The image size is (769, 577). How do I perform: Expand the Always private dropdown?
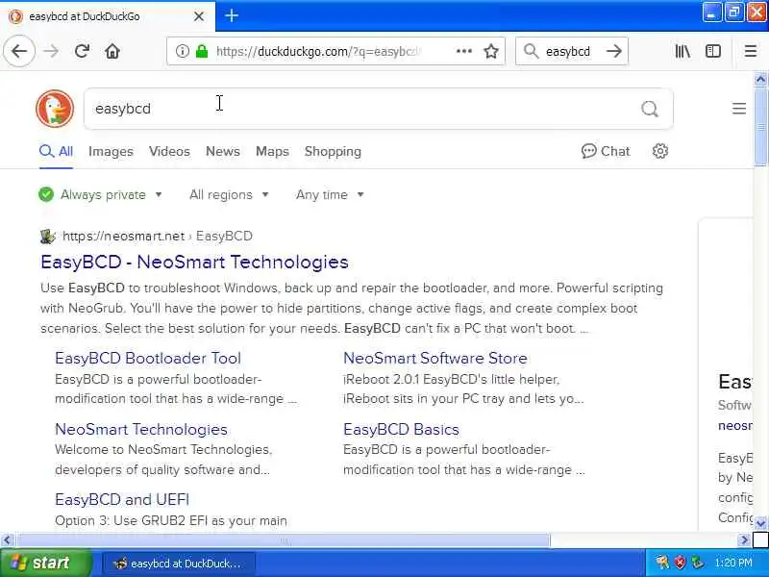101,195
